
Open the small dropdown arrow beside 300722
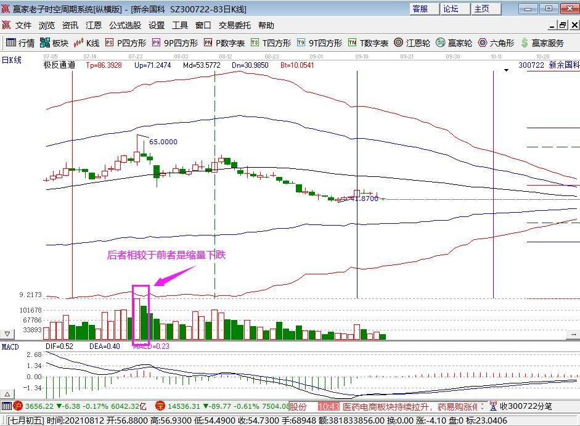[507, 70]
